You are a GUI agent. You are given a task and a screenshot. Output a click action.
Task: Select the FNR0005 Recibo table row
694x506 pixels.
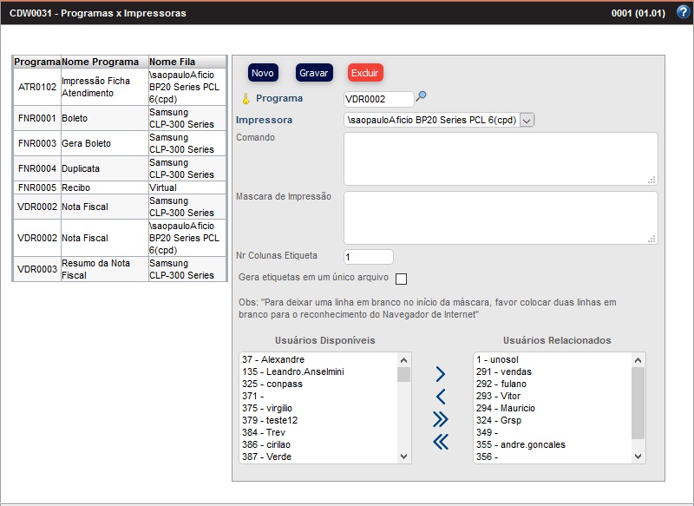(x=119, y=187)
